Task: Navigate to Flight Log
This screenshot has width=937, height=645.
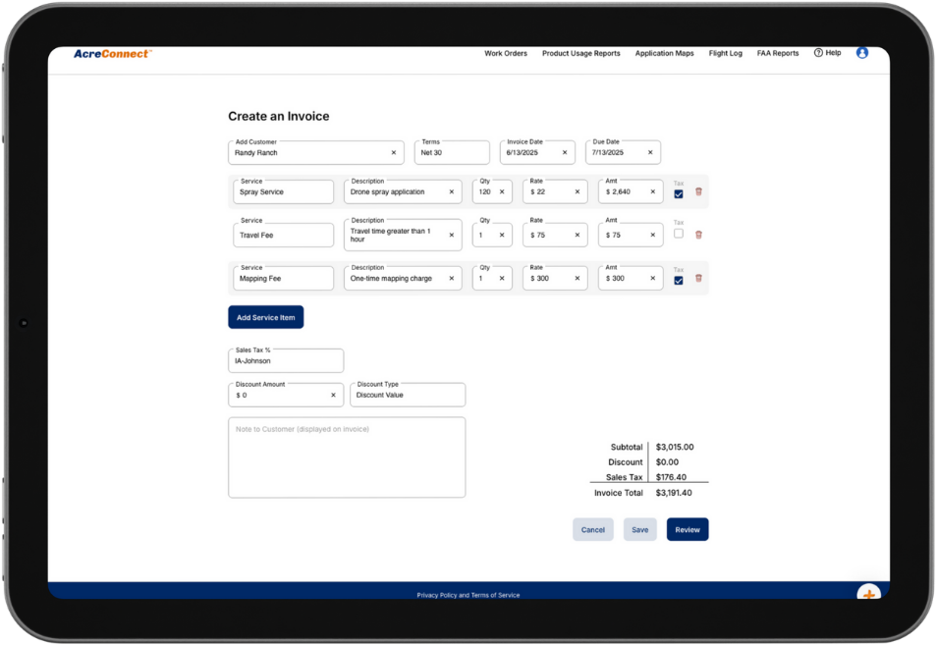Action: (725, 53)
